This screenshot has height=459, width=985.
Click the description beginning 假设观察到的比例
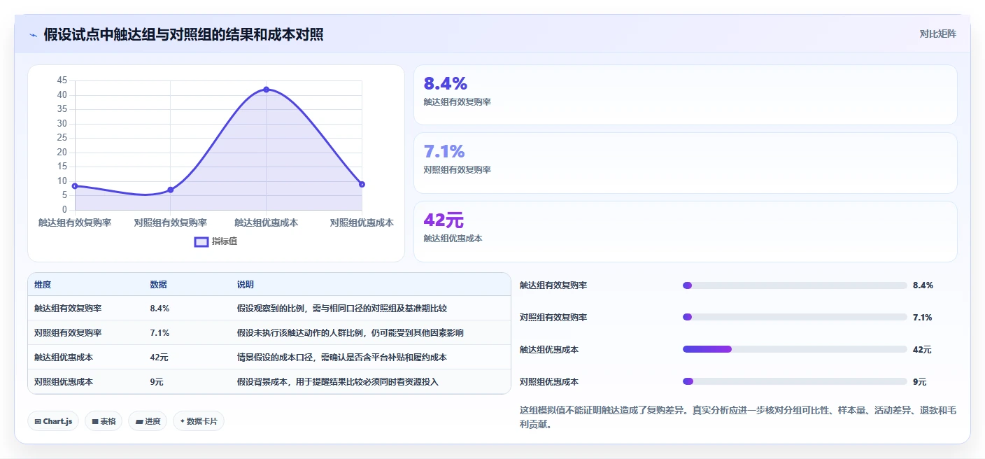pyautogui.click(x=342, y=308)
